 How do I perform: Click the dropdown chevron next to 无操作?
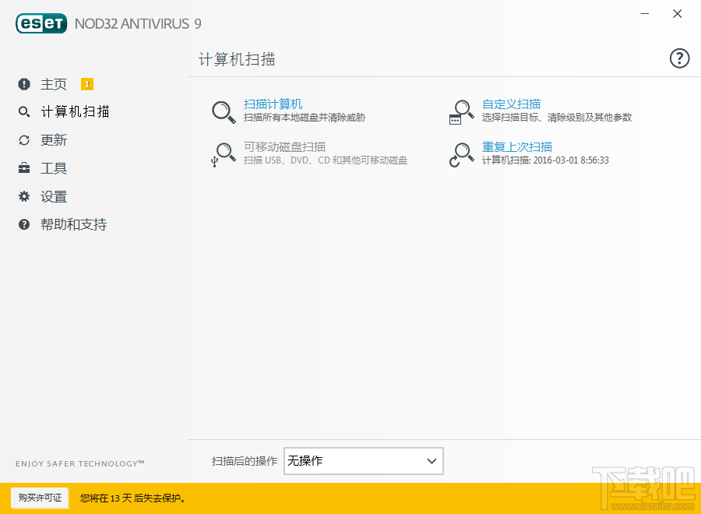pos(432,461)
